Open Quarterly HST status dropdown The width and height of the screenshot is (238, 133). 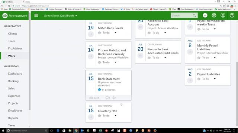coord(115,116)
